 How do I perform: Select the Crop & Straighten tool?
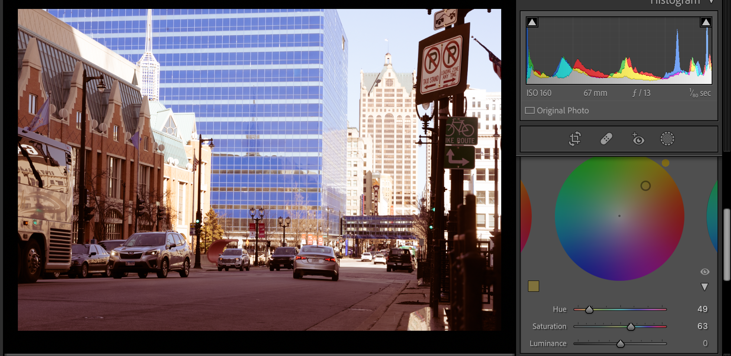[x=575, y=138]
